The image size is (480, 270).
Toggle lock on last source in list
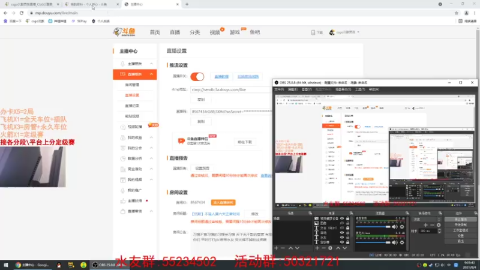click(347, 242)
